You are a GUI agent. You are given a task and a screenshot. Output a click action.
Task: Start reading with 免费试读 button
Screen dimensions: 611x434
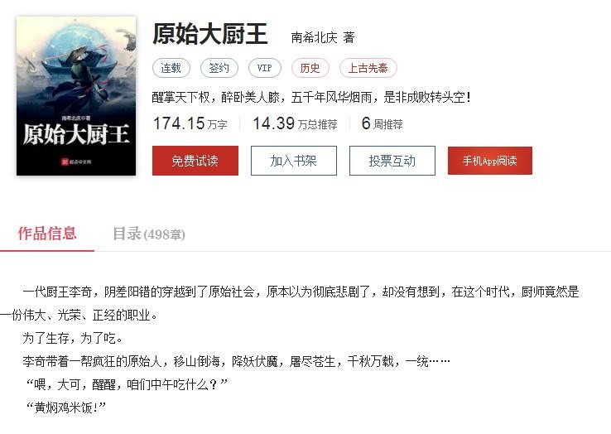pyautogui.click(x=195, y=161)
